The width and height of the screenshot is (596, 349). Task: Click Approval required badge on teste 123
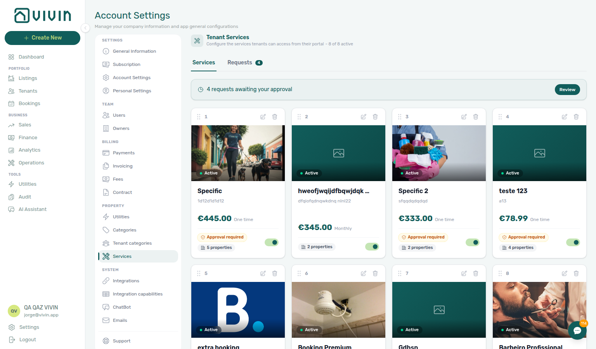[x=523, y=237]
